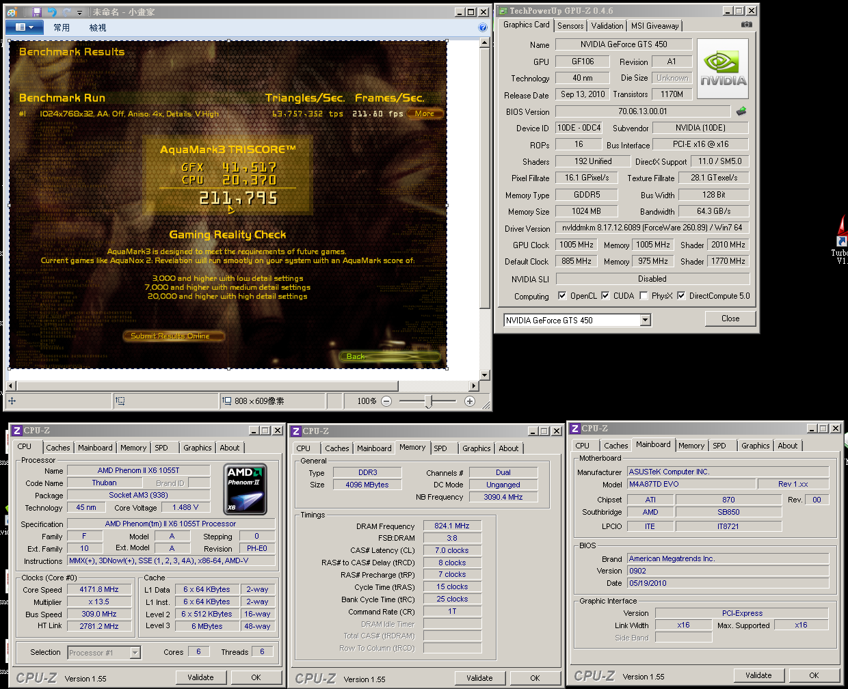
Task: Click the Undo arrow in Paint's title bar
Action: [x=51, y=12]
